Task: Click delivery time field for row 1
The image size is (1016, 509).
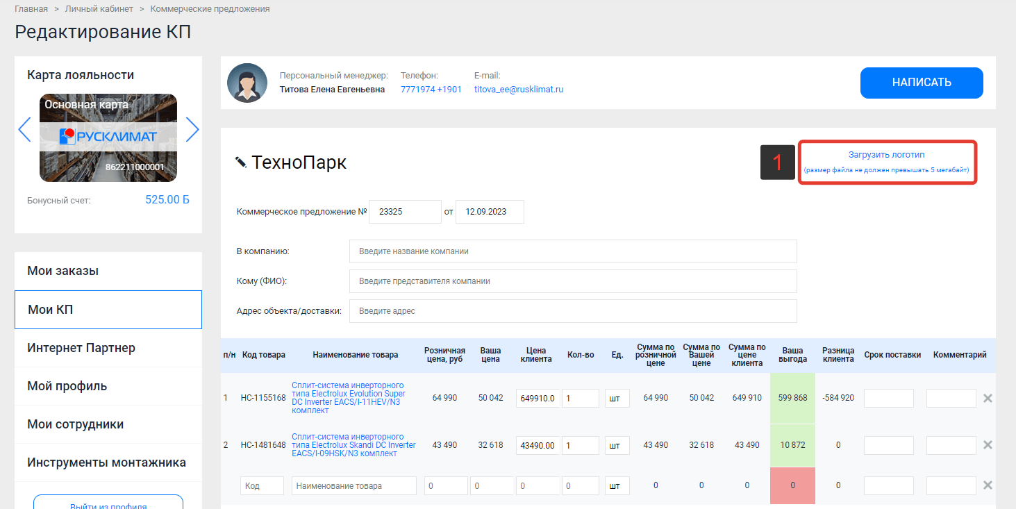Action: click(x=889, y=399)
